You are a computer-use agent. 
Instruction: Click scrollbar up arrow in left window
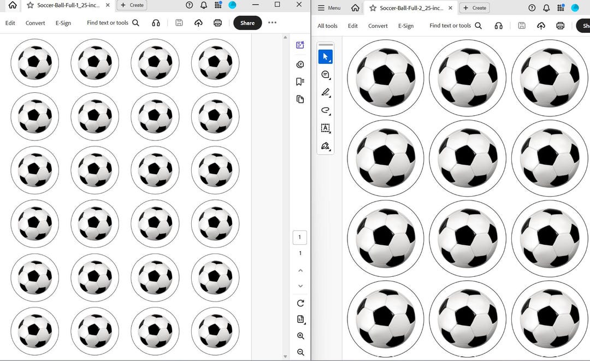point(285,37)
